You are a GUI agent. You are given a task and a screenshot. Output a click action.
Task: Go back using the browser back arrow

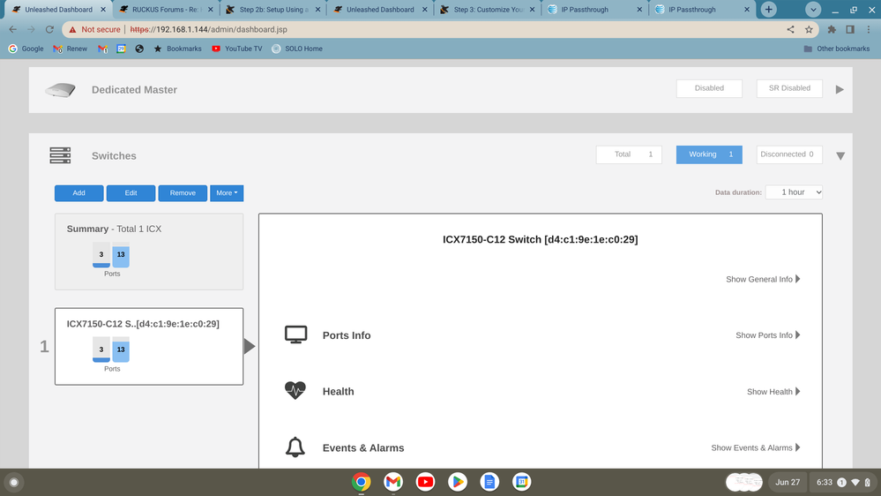13,29
